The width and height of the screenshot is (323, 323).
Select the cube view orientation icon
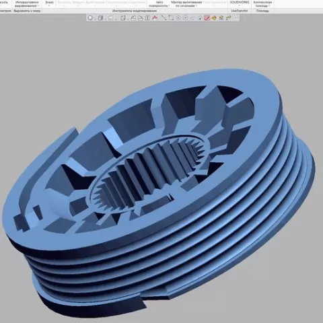[101, 18]
